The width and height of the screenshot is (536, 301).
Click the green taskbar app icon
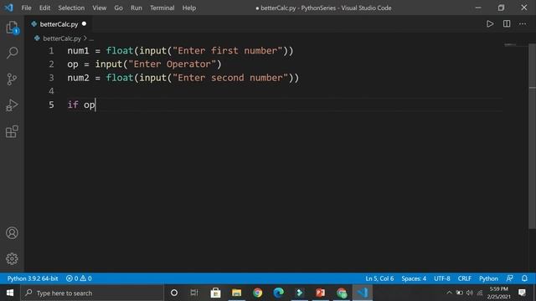(300, 293)
